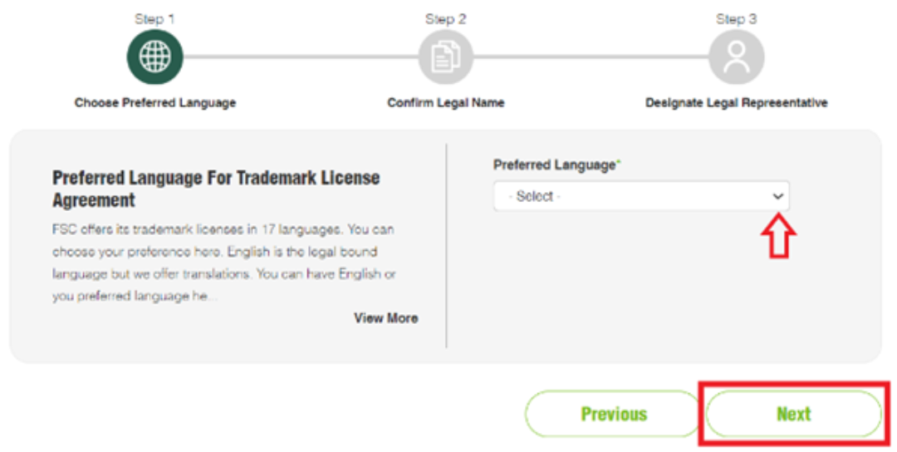Click the Step 1 text label

[154, 19]
